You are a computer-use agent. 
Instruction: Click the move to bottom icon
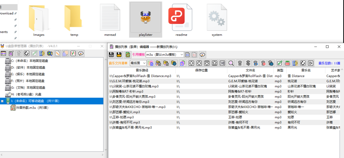(214, 63)
